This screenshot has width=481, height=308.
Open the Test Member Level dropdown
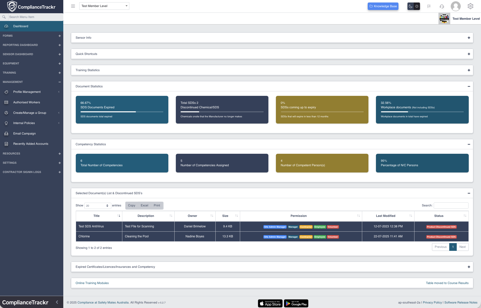click(104, 6)
